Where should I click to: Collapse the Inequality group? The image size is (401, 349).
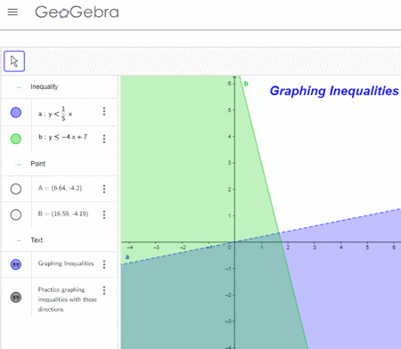click(x=19, y=87)
